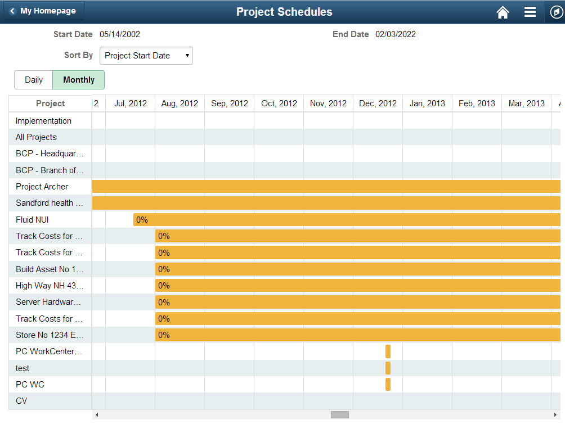The height and width of the screenshot is (424, 565).
Task: Click the PC WC bar in December 2012
Action: pyautogui.click(x=388, y=384)
